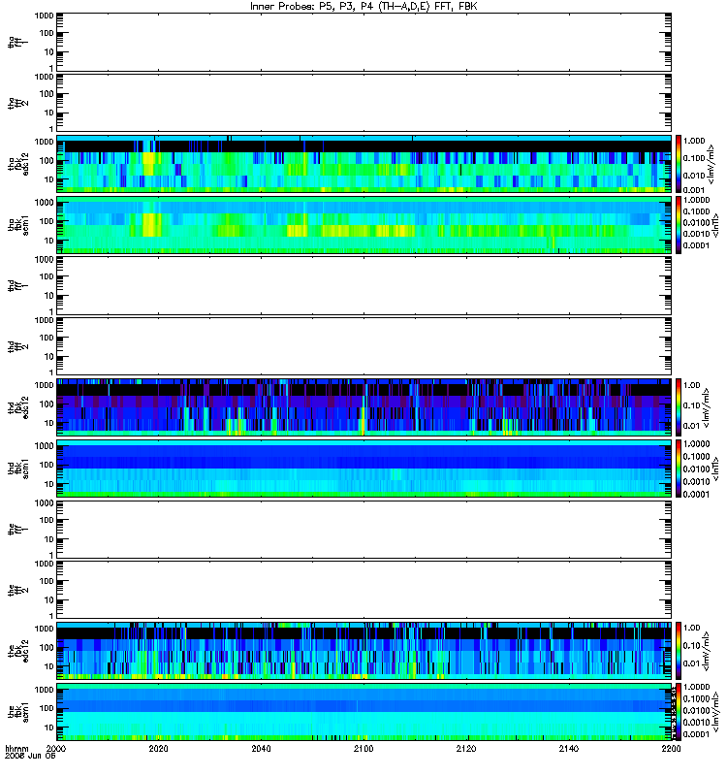Click the thd fbk scm1 spectrogram panel

[363, 469]
